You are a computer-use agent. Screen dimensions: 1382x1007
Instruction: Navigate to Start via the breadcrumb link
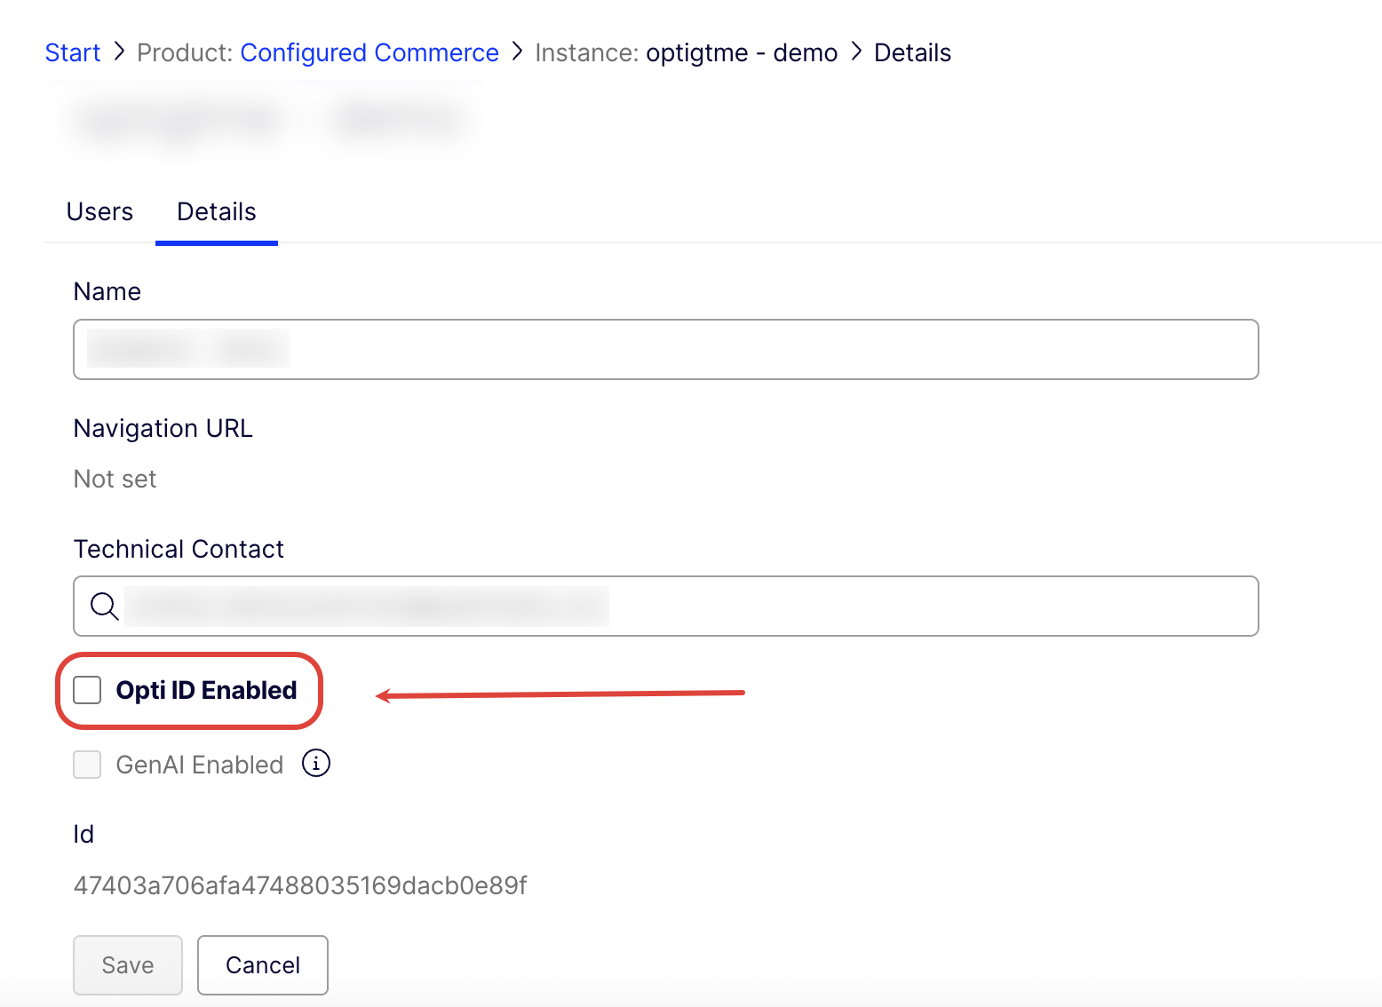[x=73, y=52]
